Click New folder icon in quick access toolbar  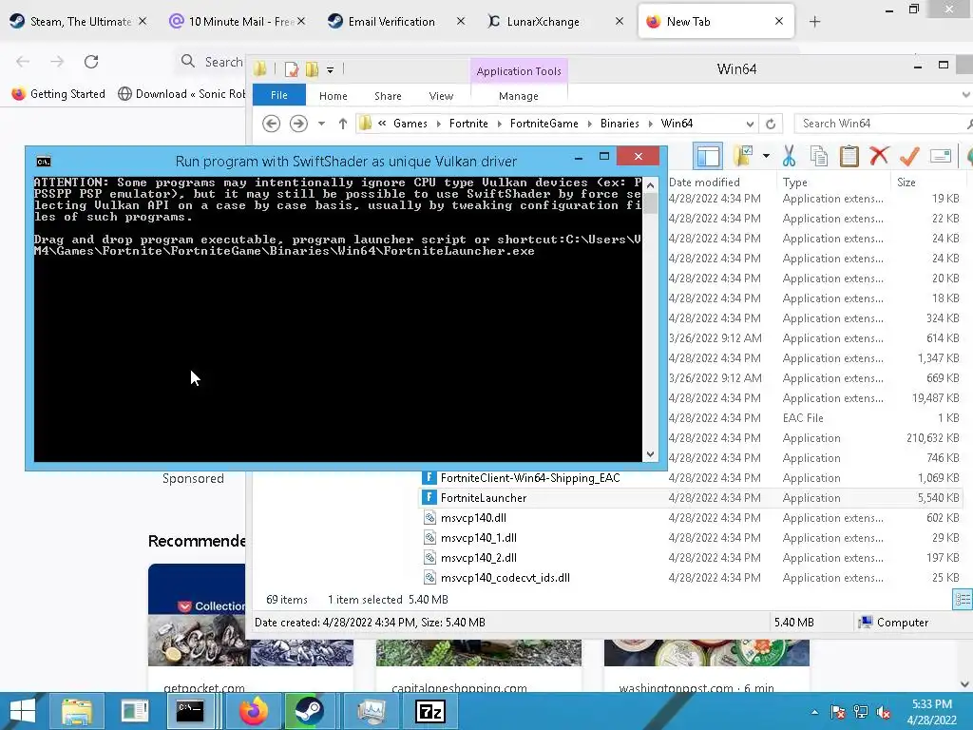tap(312, 69)
